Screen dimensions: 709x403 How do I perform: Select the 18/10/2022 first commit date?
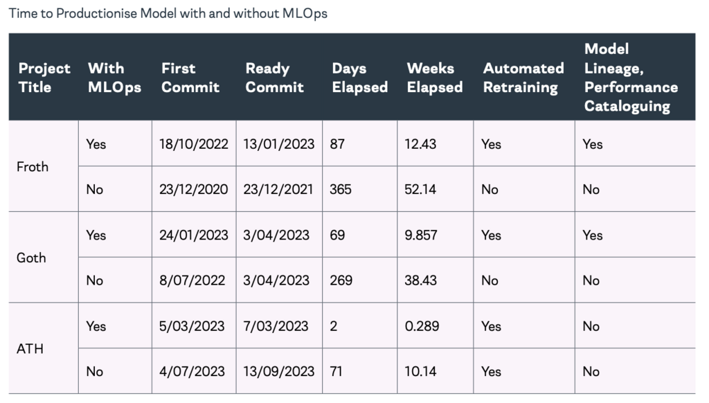click(194, 144)
